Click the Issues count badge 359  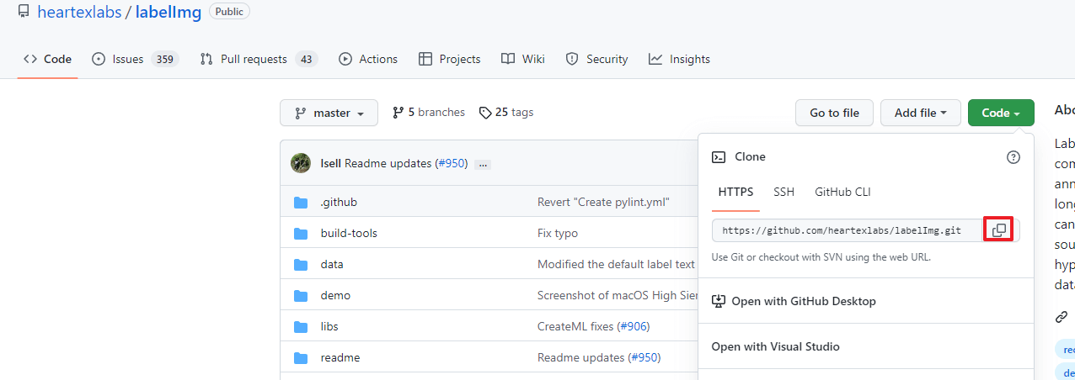(165, 59)
